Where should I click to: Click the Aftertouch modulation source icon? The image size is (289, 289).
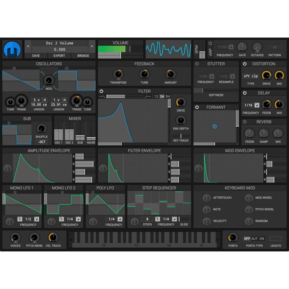tap(206, 198)
